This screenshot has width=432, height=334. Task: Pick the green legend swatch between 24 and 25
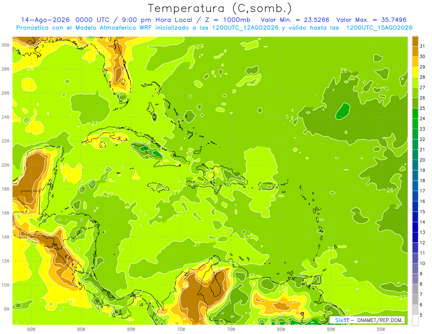[x=415, y=113]
